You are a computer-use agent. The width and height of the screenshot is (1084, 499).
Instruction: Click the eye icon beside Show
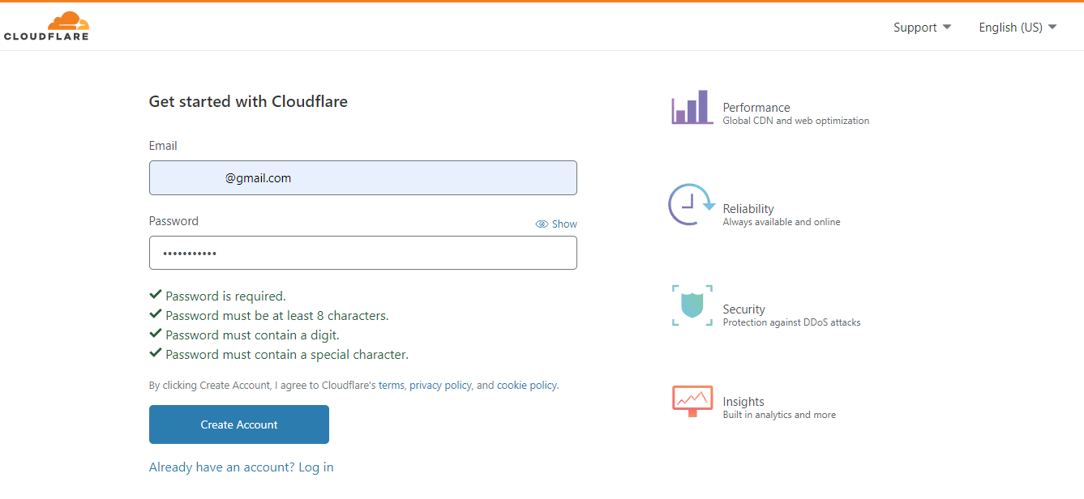[542, 224]
